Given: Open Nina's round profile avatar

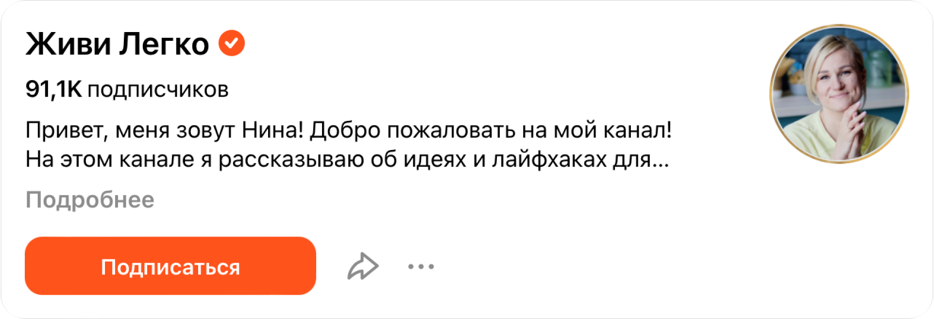Looking at the screenshot, I should [839, 94].
